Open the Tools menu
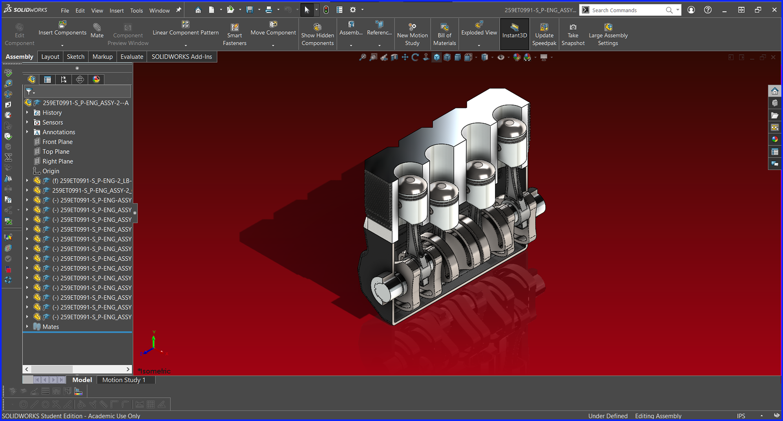The image size is (783, 421). click(x=137, y=11)
